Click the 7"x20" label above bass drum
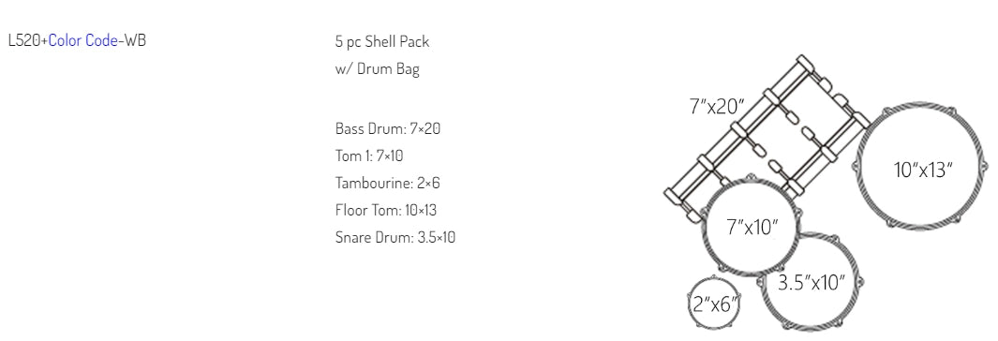 (717, 106)
